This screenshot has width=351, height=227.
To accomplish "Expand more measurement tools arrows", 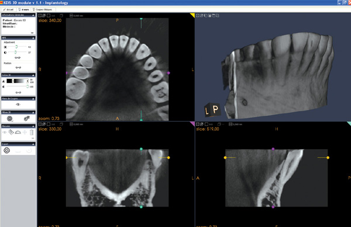I will 33,138.
